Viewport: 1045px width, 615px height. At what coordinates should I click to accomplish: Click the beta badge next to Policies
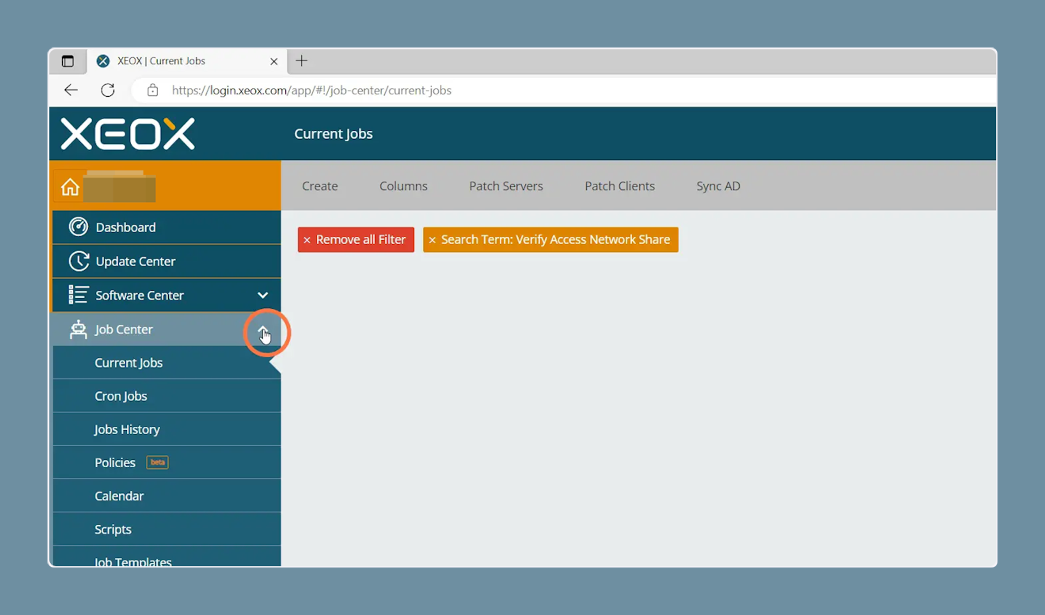tap(157, 462)
